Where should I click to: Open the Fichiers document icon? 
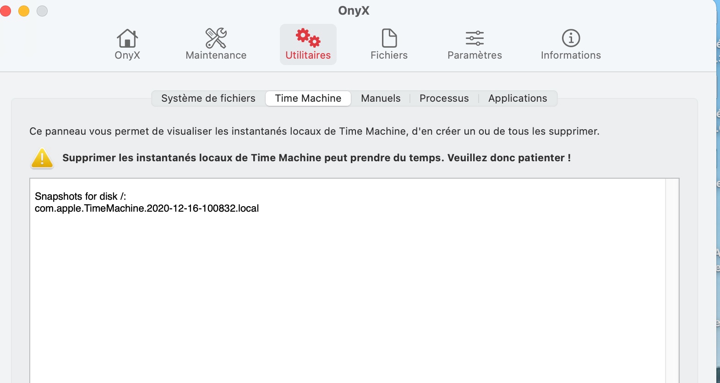389,38
